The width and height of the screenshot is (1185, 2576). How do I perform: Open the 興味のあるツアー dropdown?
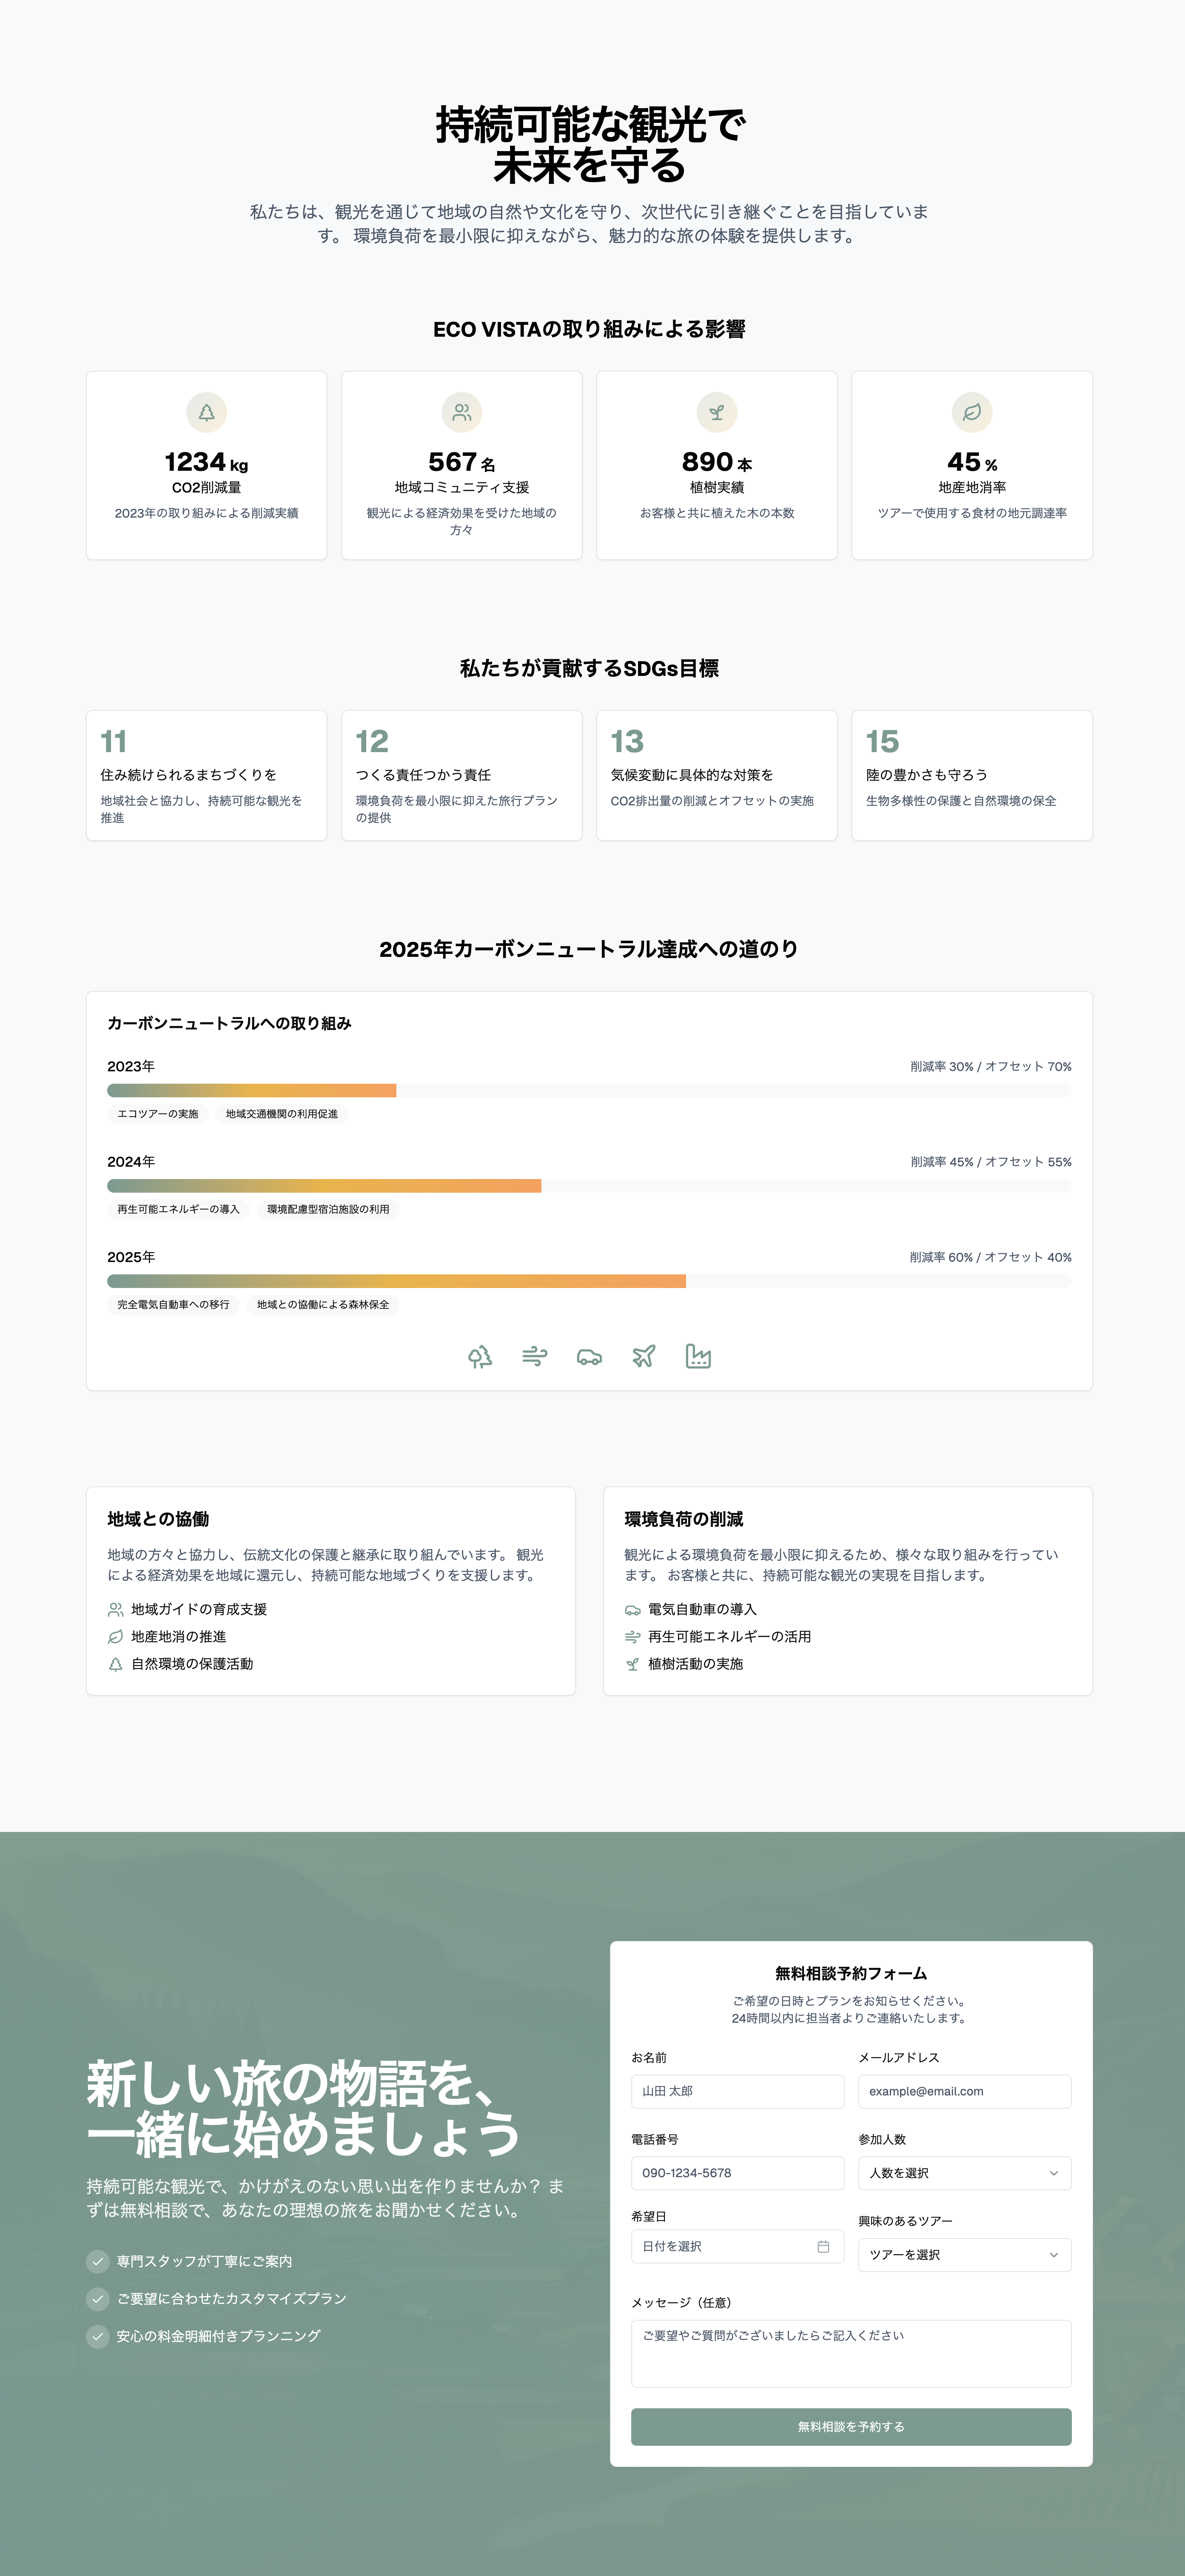964,2254
